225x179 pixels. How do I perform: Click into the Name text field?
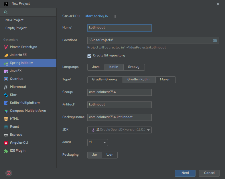click(x=119, y=28)
